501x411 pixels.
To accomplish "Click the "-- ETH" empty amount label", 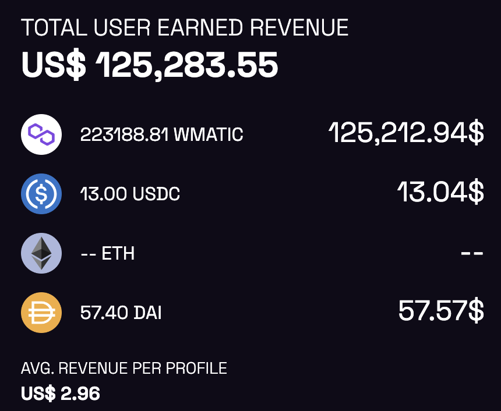I will click(107, 254).
